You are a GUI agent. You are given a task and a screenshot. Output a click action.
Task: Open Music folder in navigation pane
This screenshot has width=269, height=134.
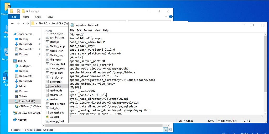click(x=23, y=86)
